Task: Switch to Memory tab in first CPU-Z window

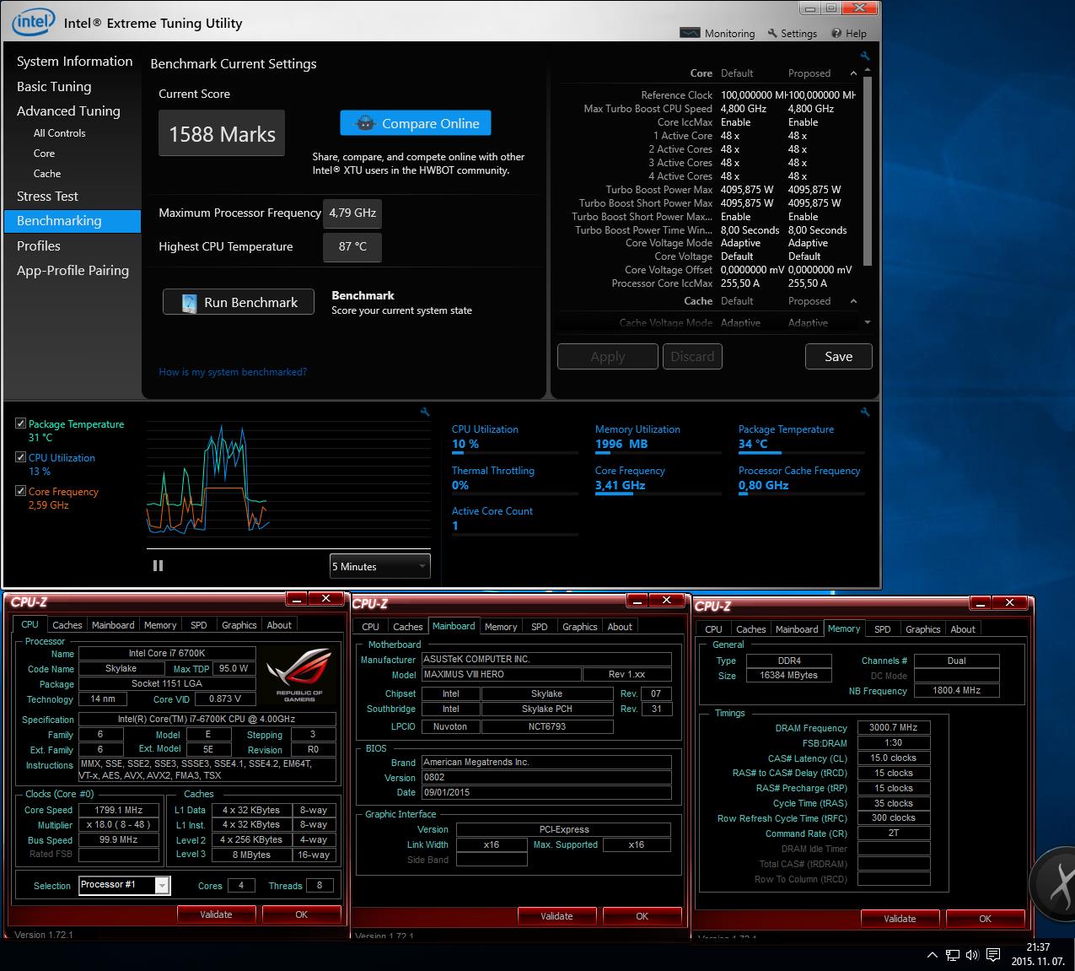Action: pyautogui.click(x=160, y=625)
